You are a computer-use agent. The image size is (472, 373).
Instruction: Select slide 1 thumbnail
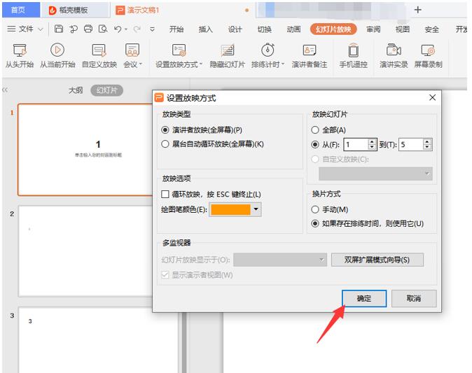tap(86, 150)
